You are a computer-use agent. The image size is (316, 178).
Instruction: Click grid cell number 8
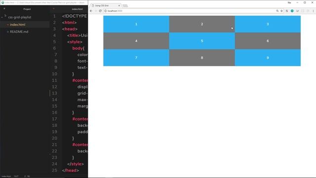click(x=202, y=57)
